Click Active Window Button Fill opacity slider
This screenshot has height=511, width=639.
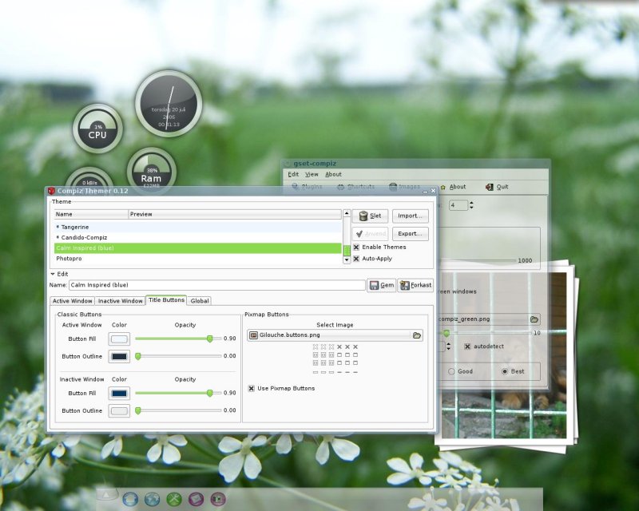click(178, 339)
